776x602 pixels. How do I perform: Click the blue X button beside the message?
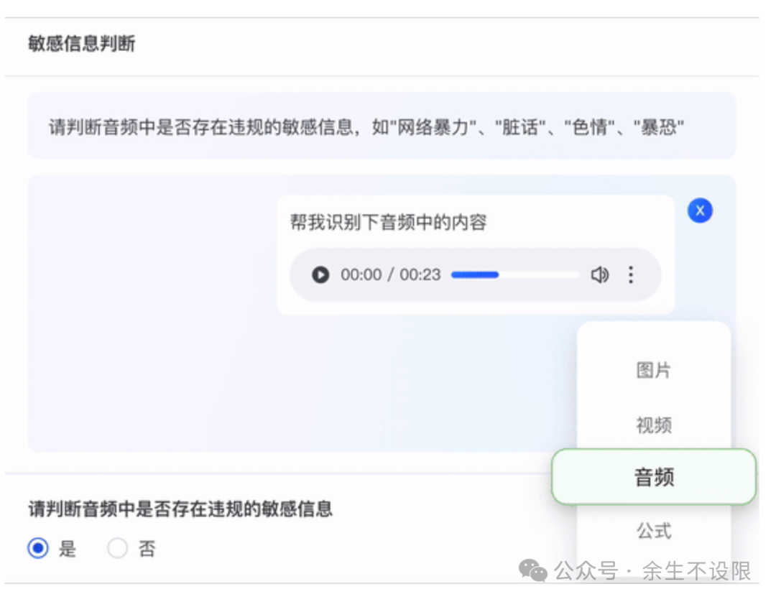tap(700, 210)
